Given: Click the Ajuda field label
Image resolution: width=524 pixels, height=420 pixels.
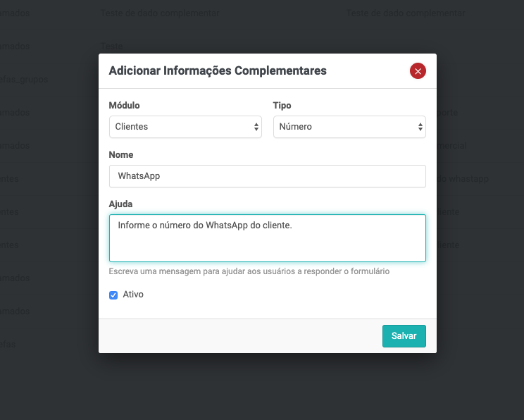Looking at the screenshot, I should pyautogui.click(x=121, y=204).
